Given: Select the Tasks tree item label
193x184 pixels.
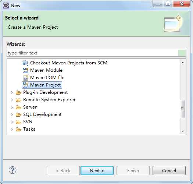Looking at the screenshot, I should point(29,129).
